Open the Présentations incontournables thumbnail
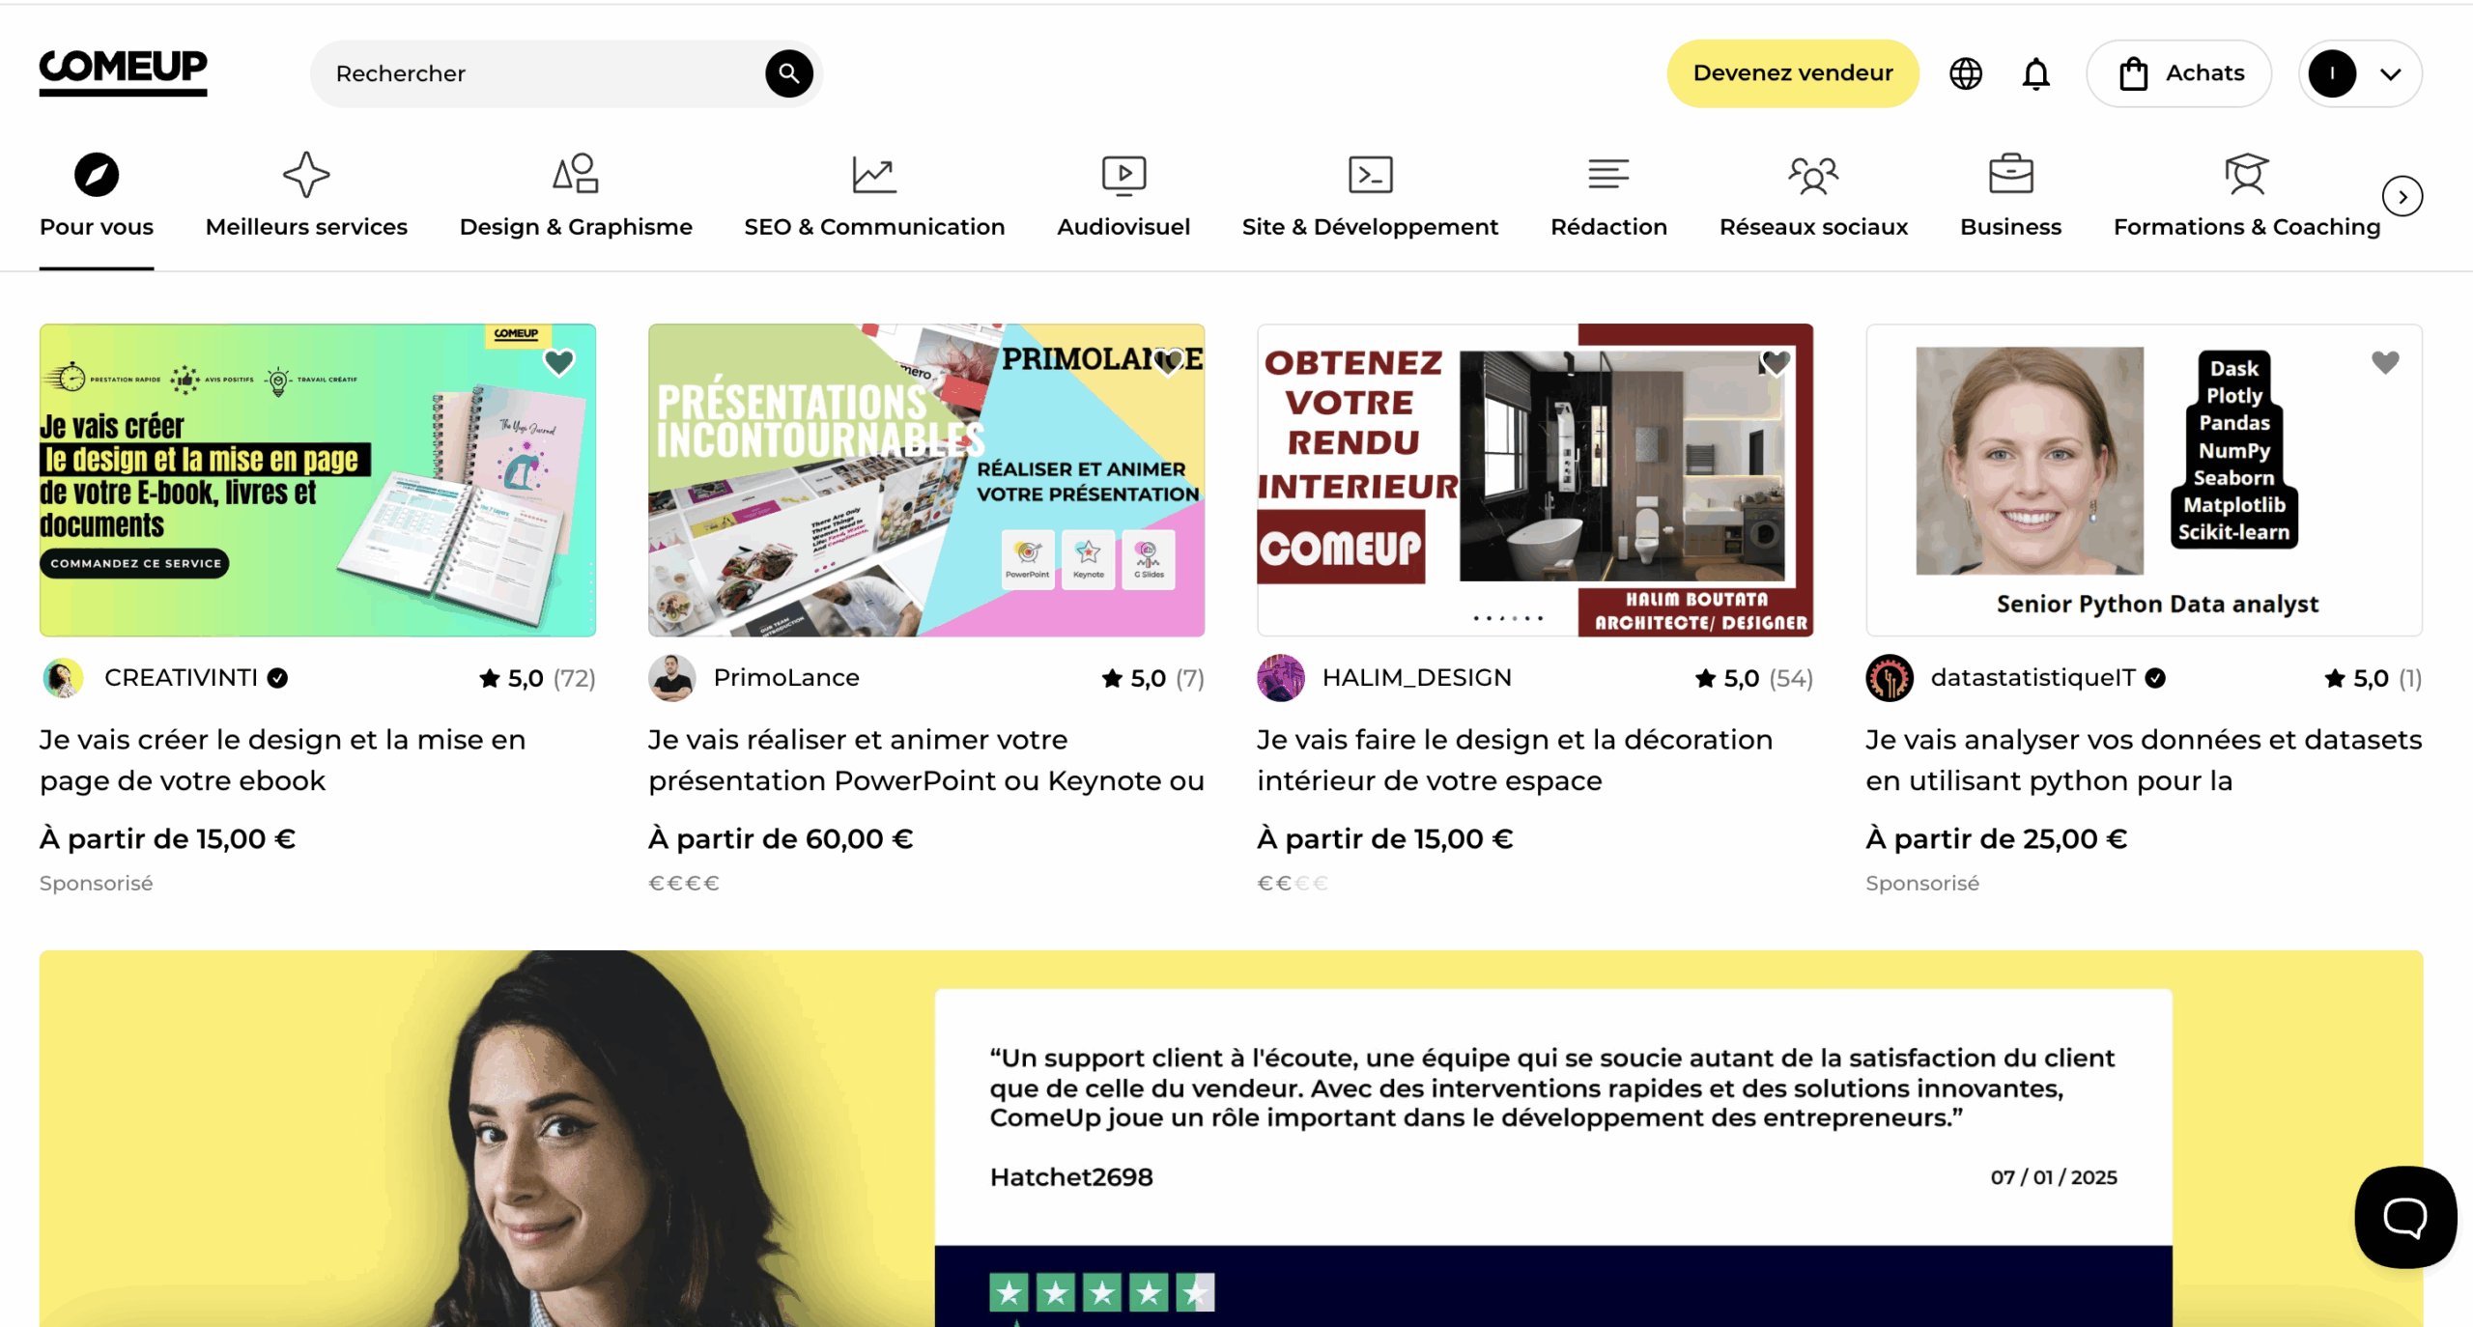This screenshot has height=1327, width=2473. pos(926,480)
